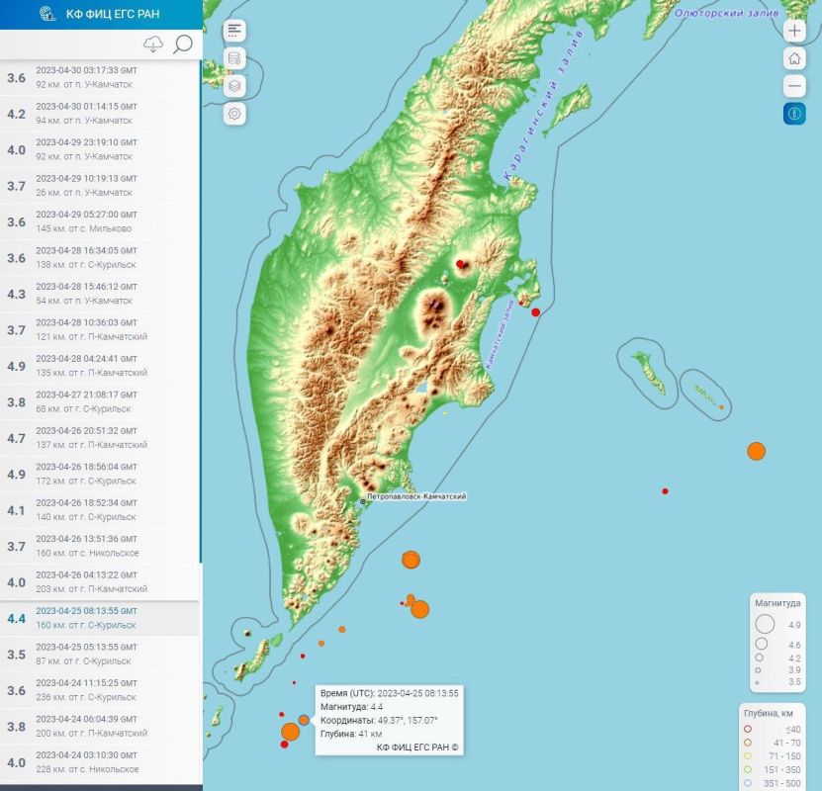Click the 151 - 350 depth legend swatch
Image resolution: width=822 pixels, height=791 pixels.
point(748,770)
